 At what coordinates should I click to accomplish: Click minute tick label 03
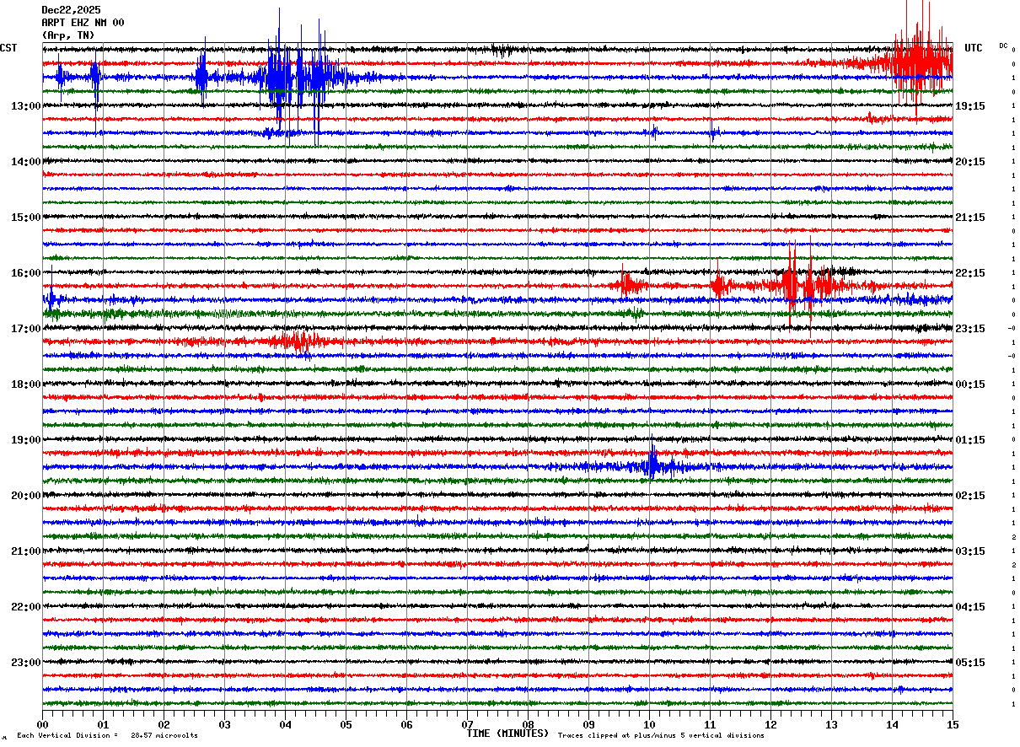click(224, 724)
